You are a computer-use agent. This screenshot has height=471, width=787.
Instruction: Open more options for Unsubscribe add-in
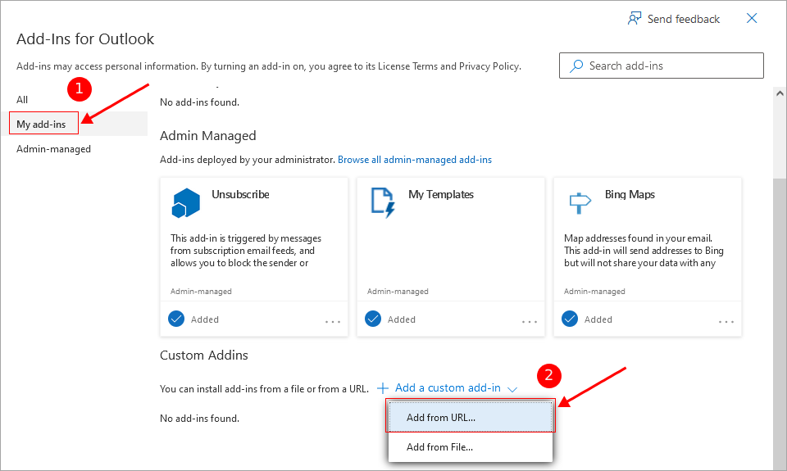[332, 321]
